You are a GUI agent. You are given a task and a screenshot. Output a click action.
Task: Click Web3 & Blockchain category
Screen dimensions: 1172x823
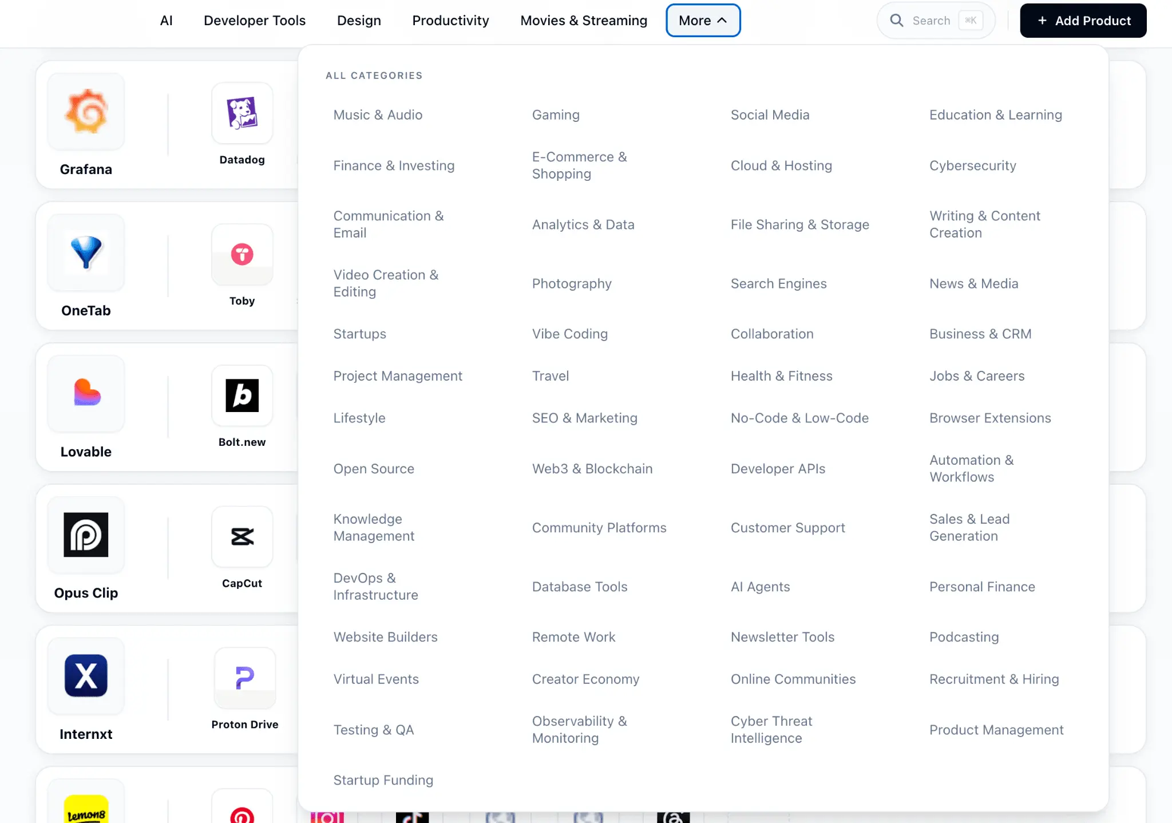tap(592, 469)
